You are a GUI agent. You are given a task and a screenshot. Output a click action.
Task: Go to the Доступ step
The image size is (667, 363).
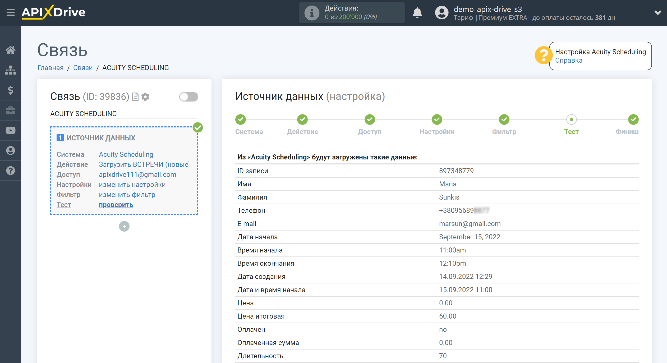[370, 120]
